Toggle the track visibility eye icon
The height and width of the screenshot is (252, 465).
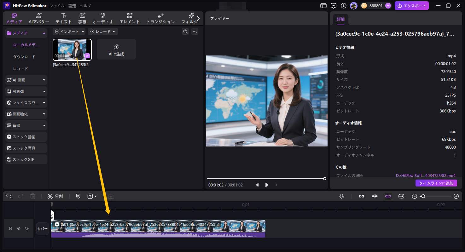[x=19, y=228]
